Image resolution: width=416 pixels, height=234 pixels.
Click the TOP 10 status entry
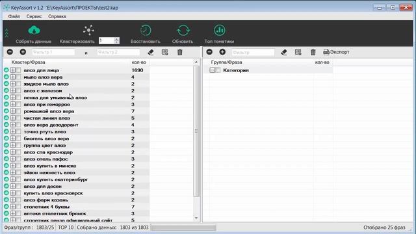coord(66,227)
